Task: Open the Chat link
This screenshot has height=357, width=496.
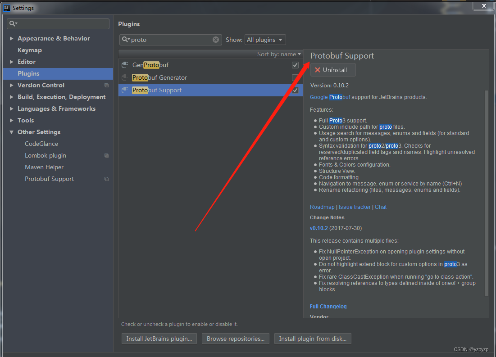Action: 381,207
